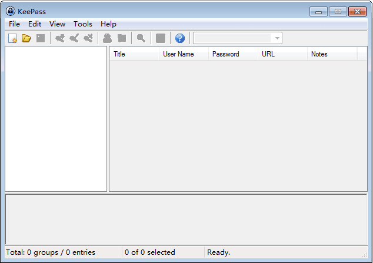Open a database with the folder icon
The image size is (373, 263).
(26, 38)
